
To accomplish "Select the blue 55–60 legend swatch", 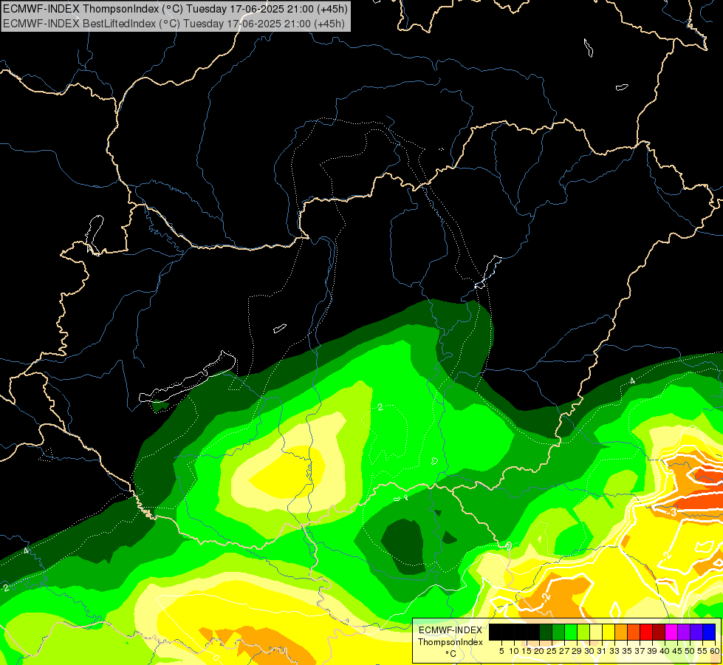I will 709,632.
